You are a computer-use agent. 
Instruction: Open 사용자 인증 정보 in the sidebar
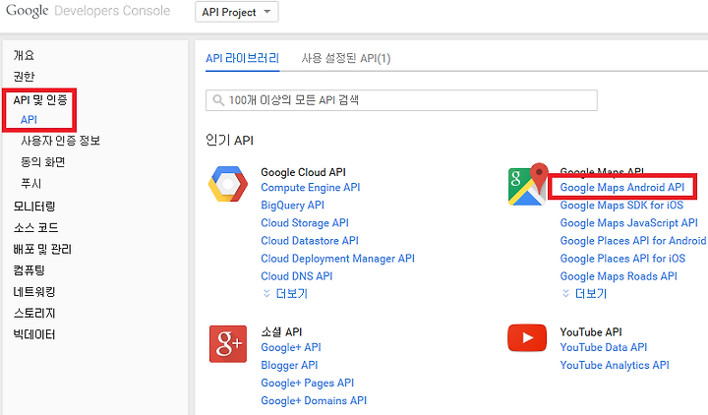point(61,141)
